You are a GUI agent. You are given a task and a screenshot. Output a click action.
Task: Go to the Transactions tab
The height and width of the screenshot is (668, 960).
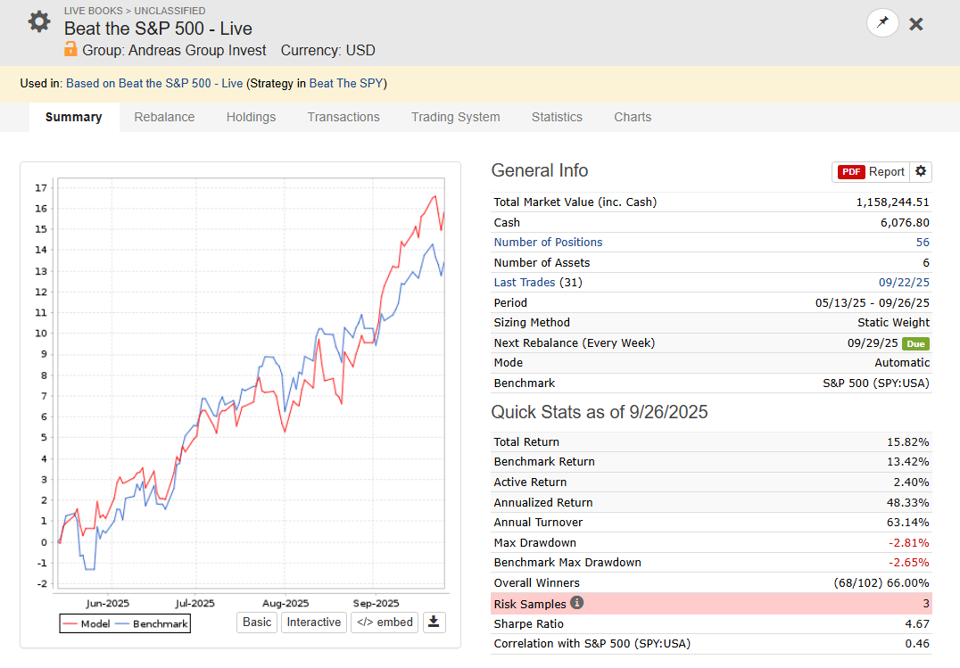point(343,117)
